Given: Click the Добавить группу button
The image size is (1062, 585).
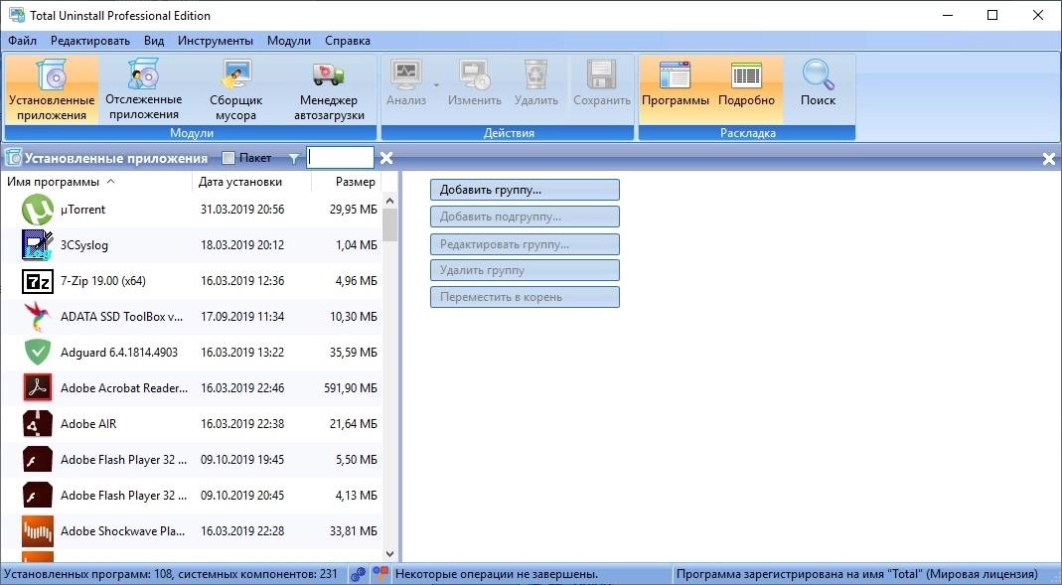Looking at the screenshot, I should coord(525,191).
